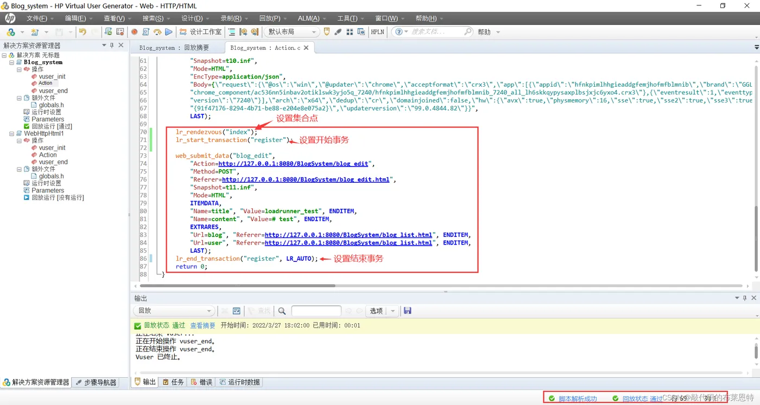Collapse the WebHttpHtml1 script node

pos(11,133)
